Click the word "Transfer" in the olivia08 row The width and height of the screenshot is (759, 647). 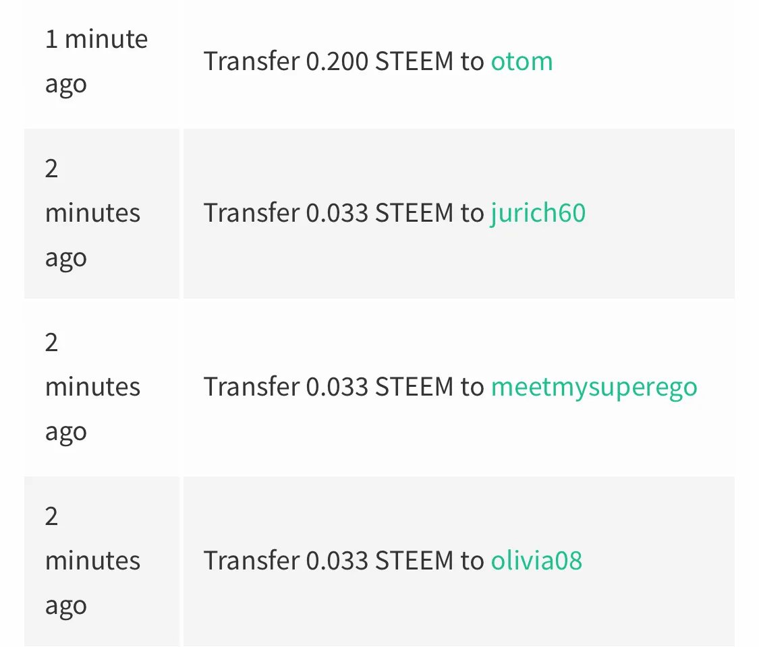(x=252, y=561)
